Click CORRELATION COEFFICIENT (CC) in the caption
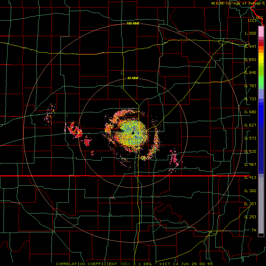 (93, 264)
